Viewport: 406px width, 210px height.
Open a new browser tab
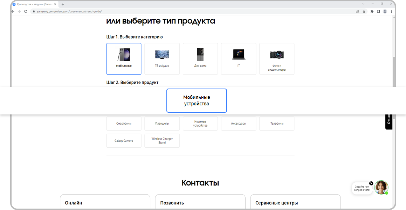pos(63,5)
